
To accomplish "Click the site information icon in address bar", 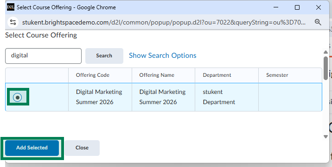I will pos(13,22).
